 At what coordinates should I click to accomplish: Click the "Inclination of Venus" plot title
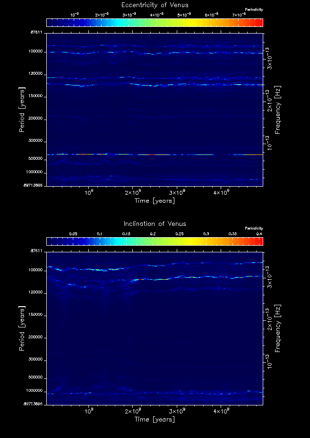click(155, 223)
